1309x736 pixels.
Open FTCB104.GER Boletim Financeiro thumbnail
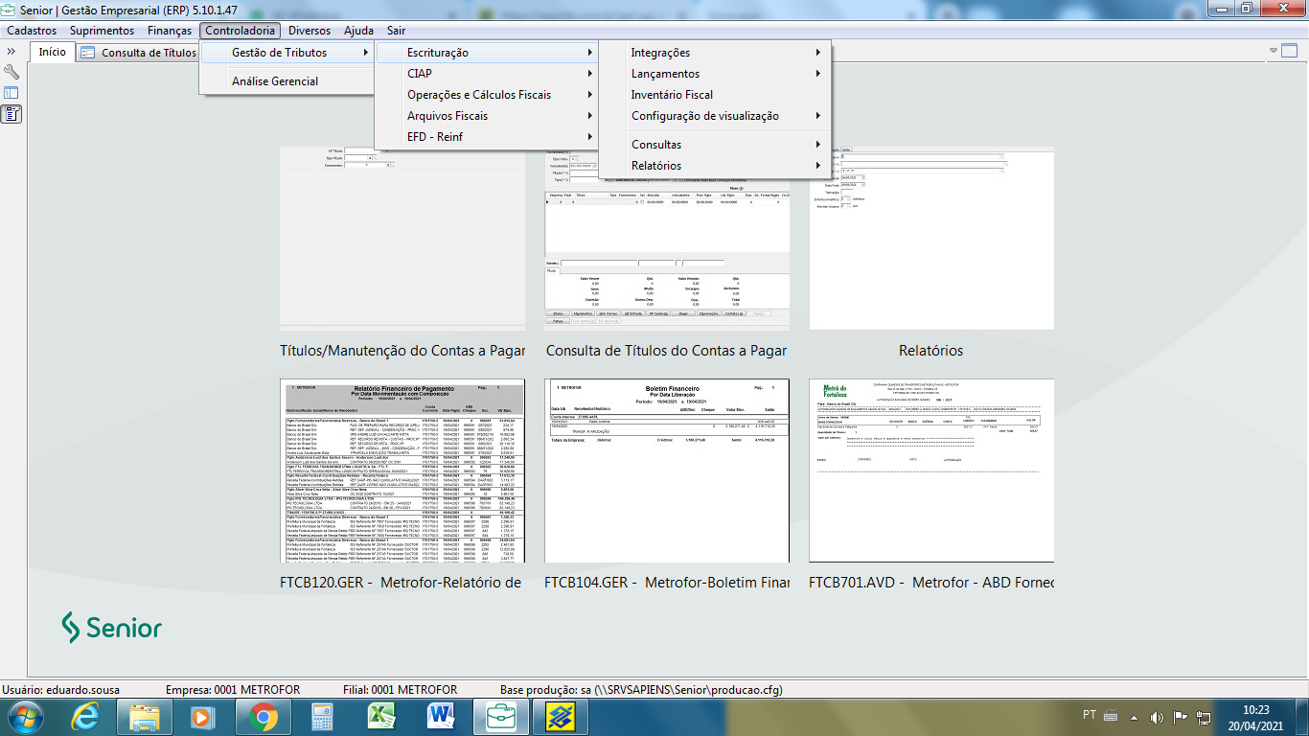(667, 471)
